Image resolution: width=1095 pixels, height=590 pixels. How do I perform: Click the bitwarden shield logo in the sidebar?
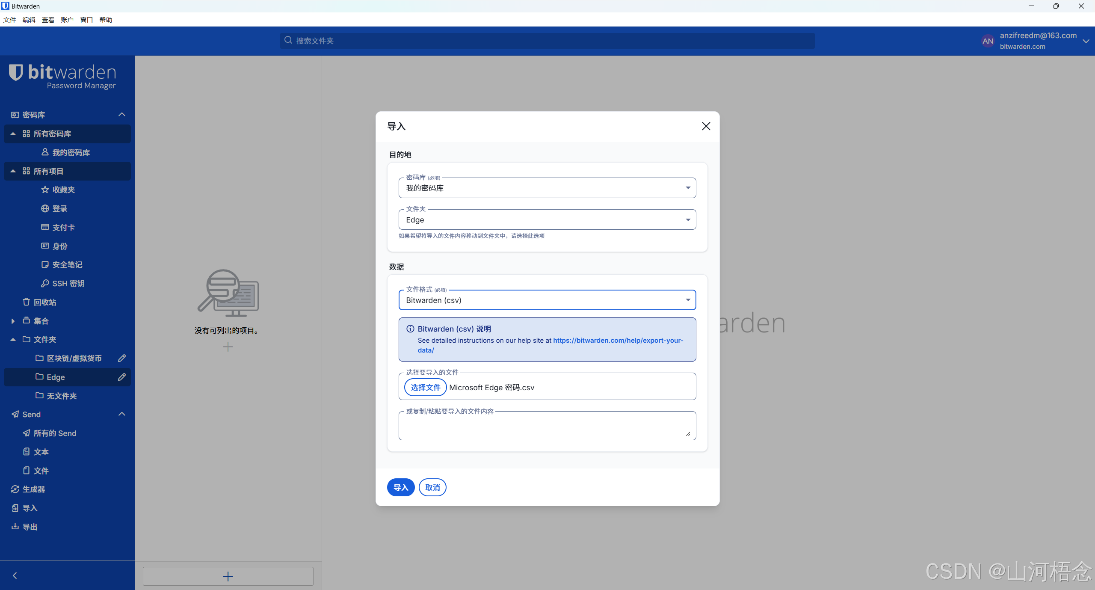tap(16, 72)
